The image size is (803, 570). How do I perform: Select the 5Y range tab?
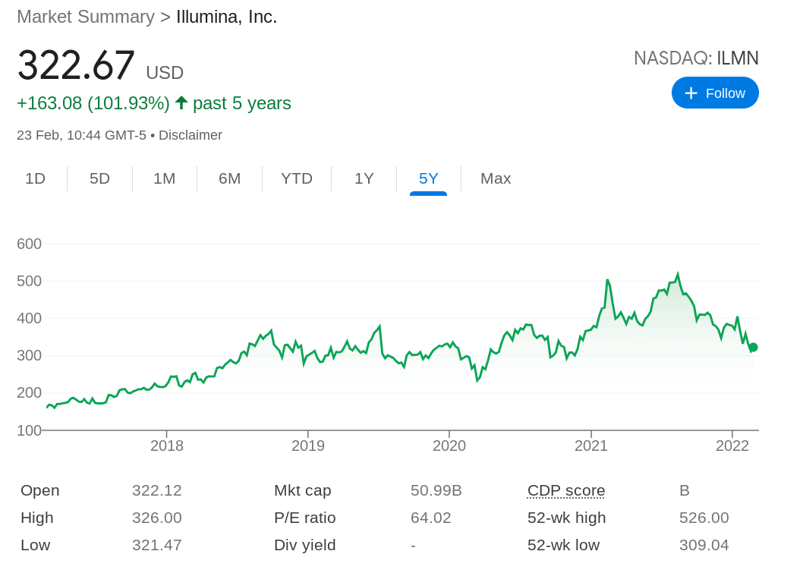pos(429,178)
